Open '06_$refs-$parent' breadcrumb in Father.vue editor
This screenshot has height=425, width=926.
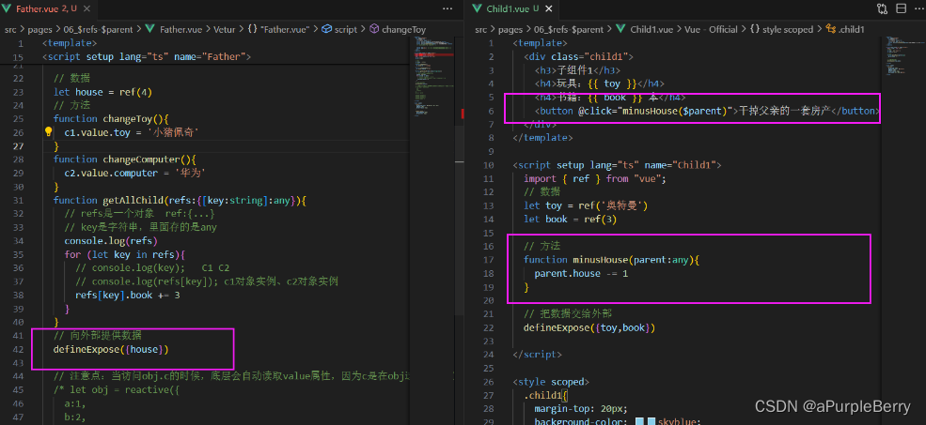pos(97,29)
